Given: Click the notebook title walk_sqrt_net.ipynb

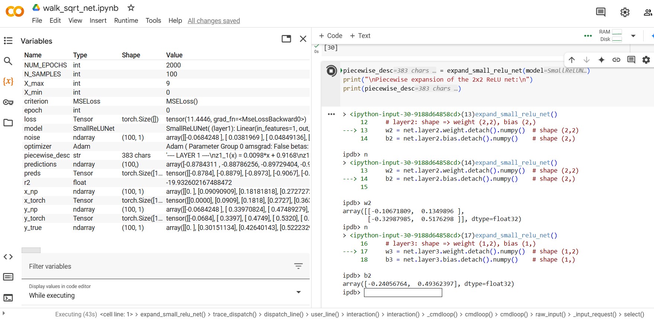Looking at the screenshot, I should coord(81,8).
